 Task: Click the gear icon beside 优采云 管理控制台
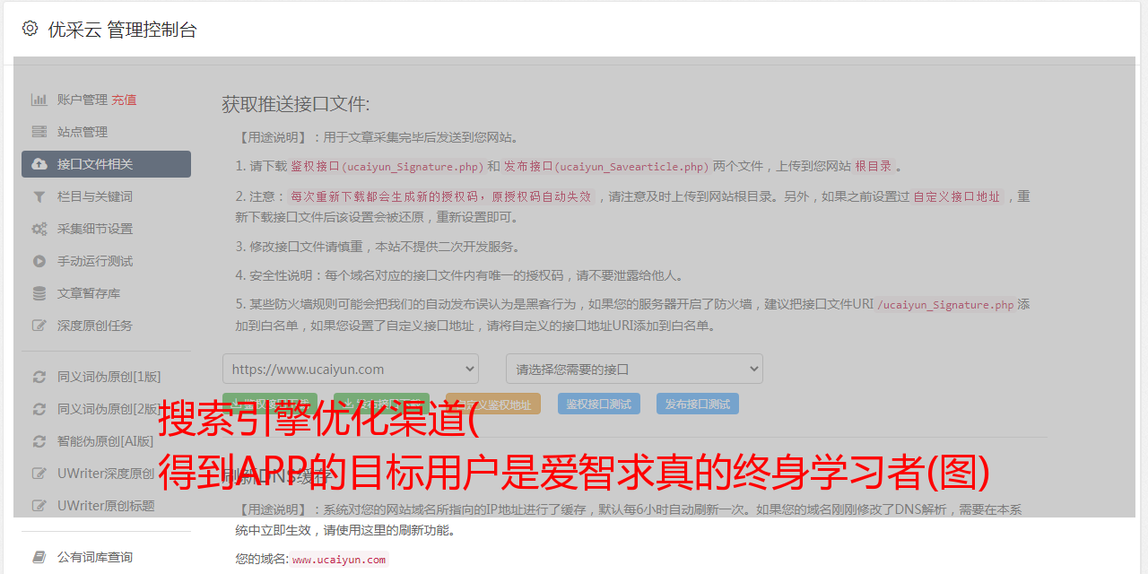[x=30, y=29]
